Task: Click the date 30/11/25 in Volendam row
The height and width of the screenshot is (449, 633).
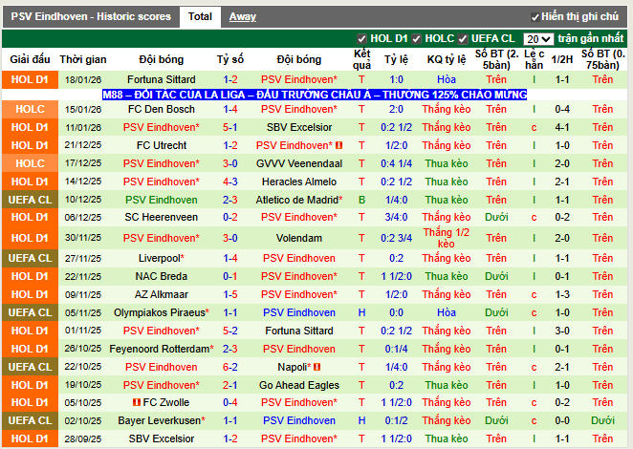Action: click(x=83, y=238)
